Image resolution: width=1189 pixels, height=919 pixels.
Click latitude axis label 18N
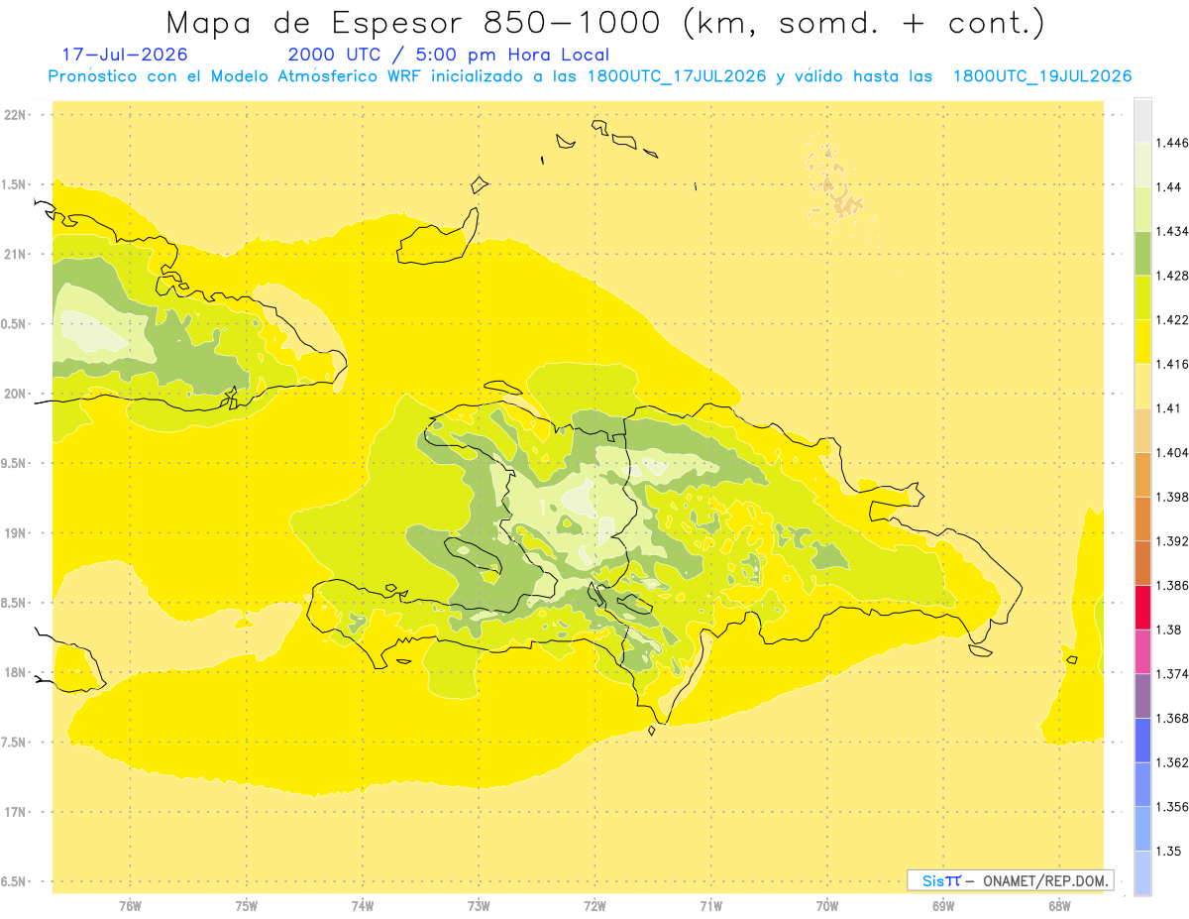pos(16,673)
